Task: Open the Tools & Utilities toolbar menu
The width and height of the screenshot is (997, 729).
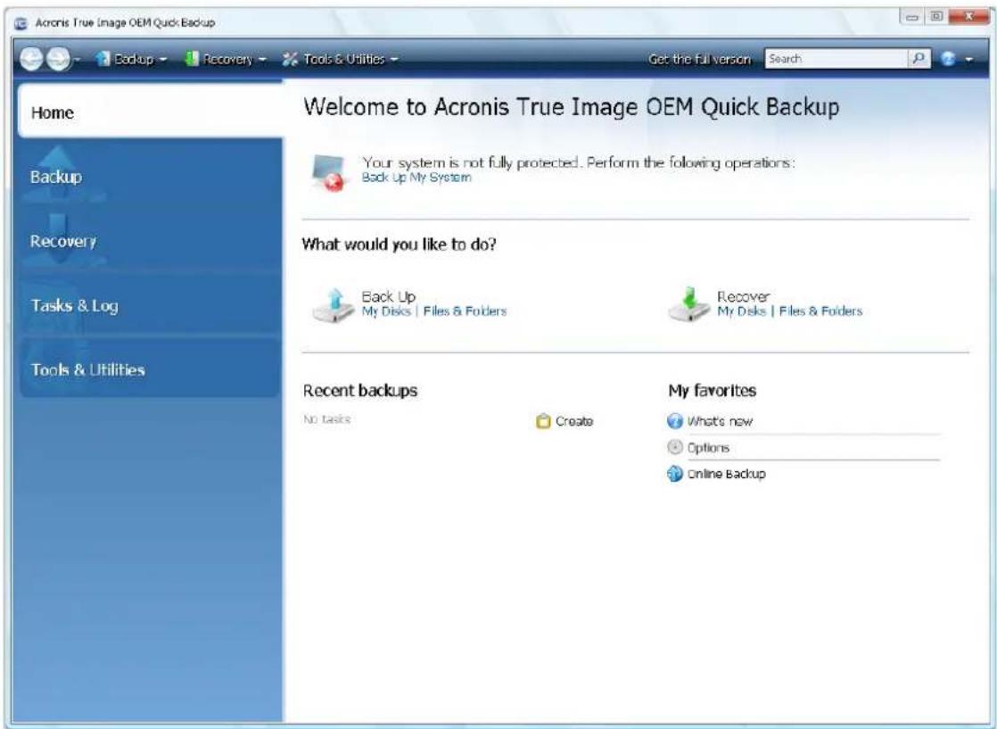Action: [341, 59]
